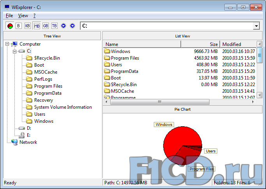Select the Program Files folder icon in the tree
This screenshot has height=189, width=266.
click(29, 86)
